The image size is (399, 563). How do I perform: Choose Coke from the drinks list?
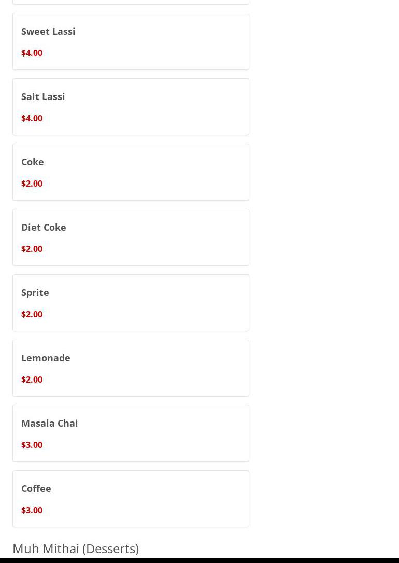[x=33, y=162]
